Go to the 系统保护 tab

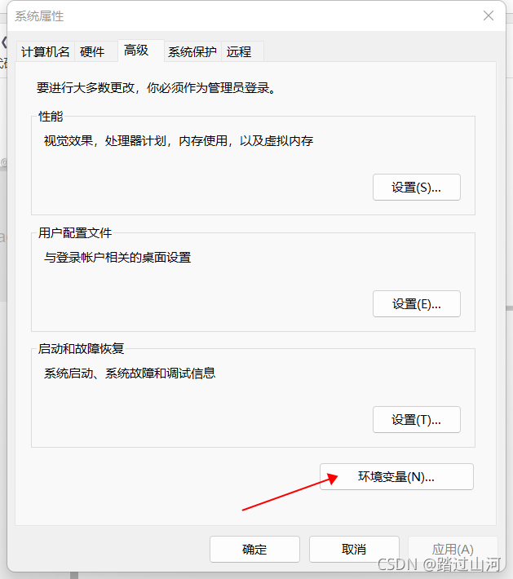click(192, 51)
